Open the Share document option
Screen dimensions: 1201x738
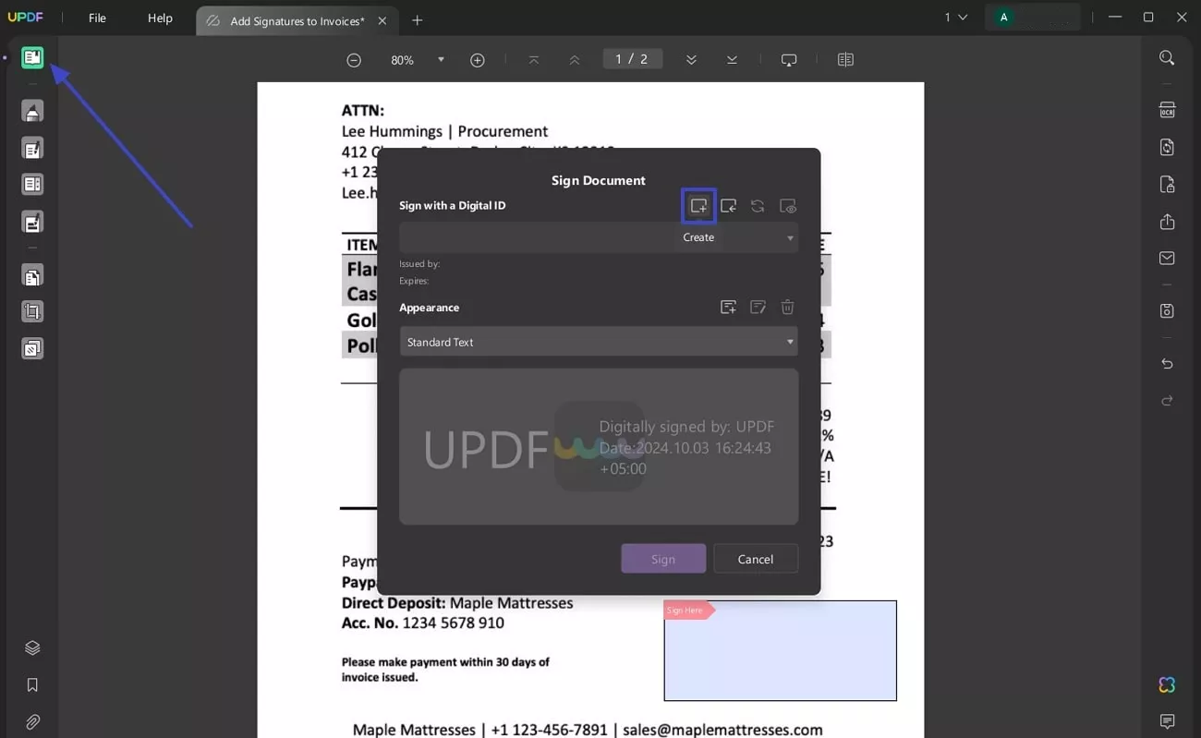tap(1167, 222)
